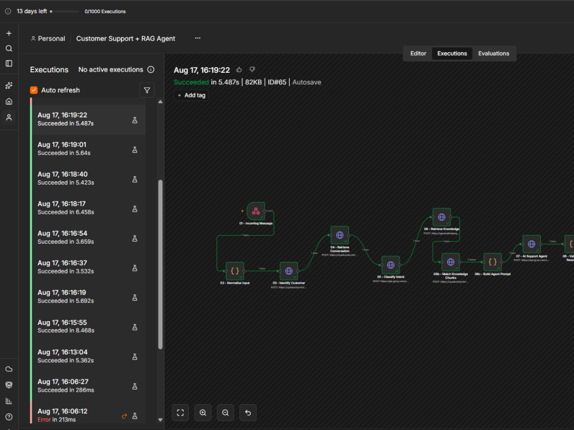This screenshot has width=574, height=430.
Task: Click the reset zoom undo-arrow button
Action: (x=248, y=413)
